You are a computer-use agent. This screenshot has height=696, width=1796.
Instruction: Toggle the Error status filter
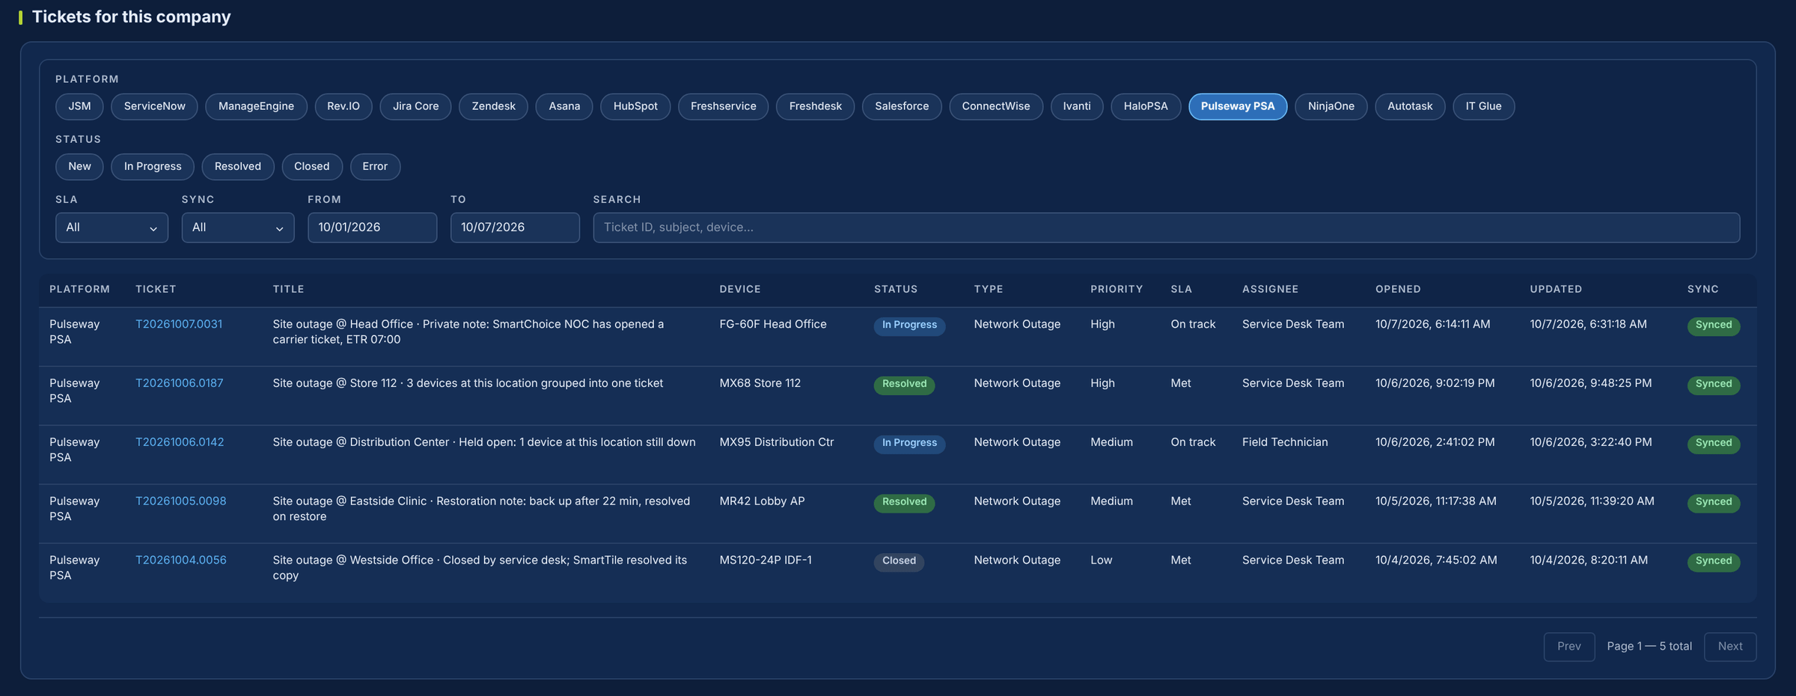point(375,166)
